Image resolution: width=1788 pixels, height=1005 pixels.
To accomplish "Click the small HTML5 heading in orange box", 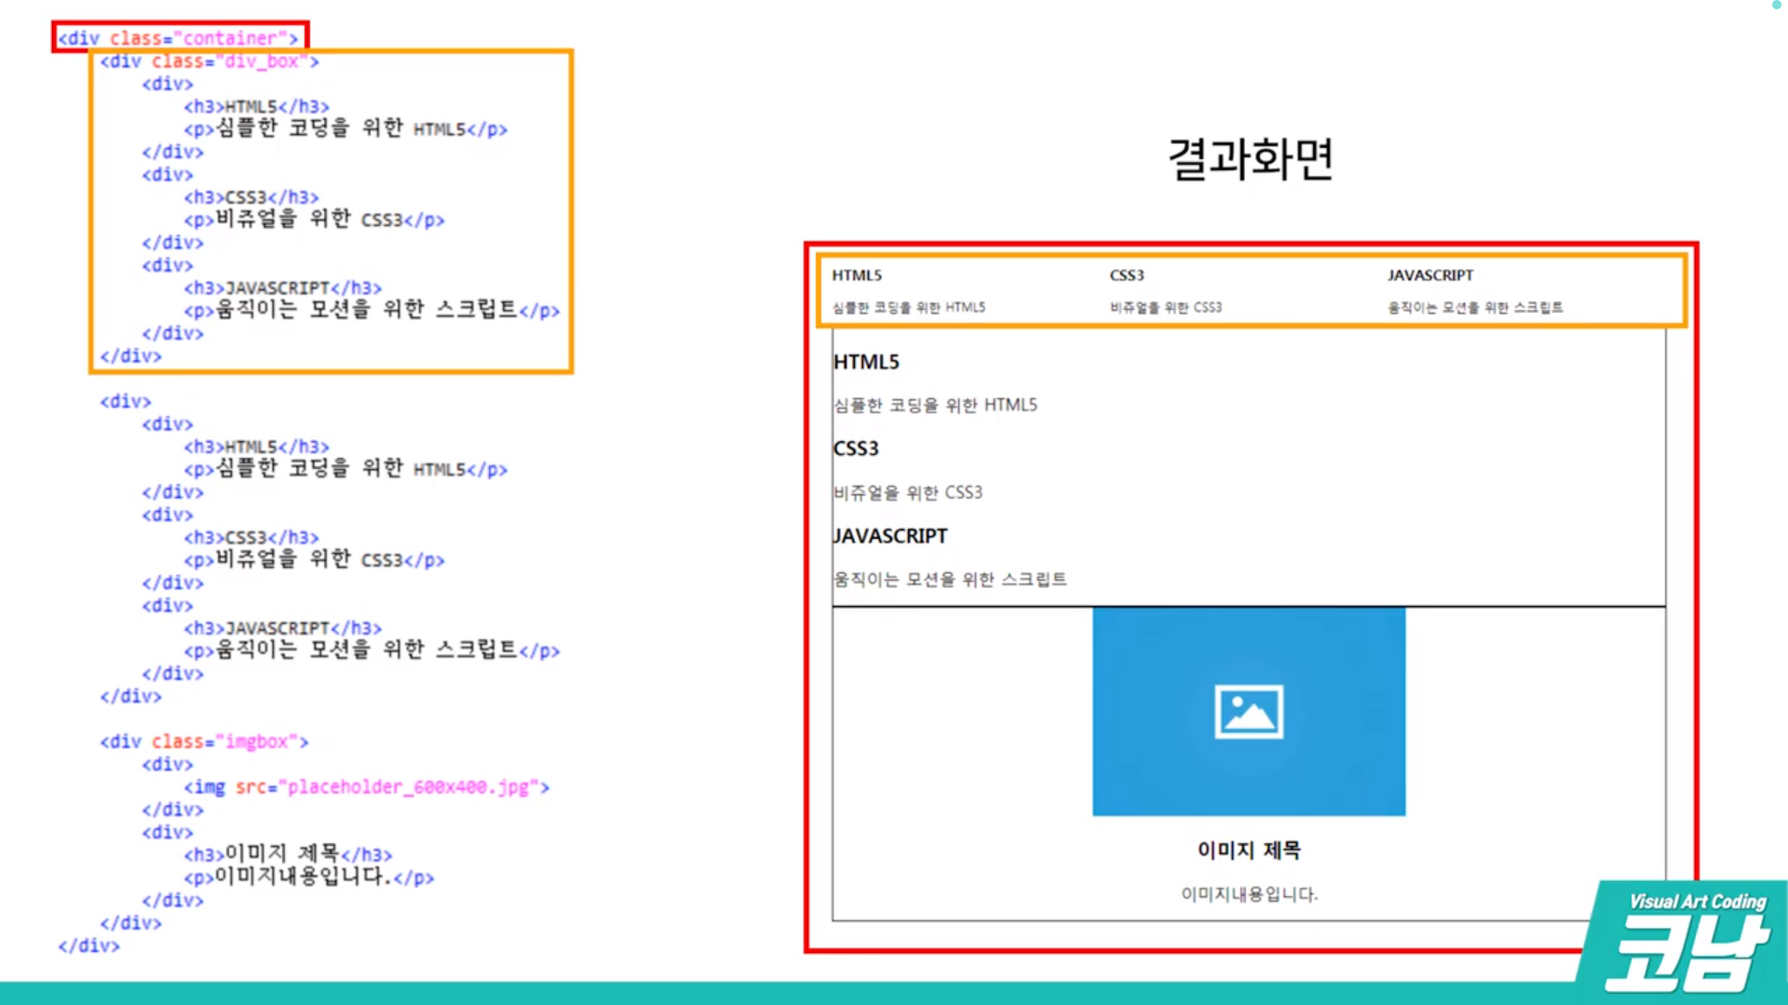I will [x=857, y=275].
